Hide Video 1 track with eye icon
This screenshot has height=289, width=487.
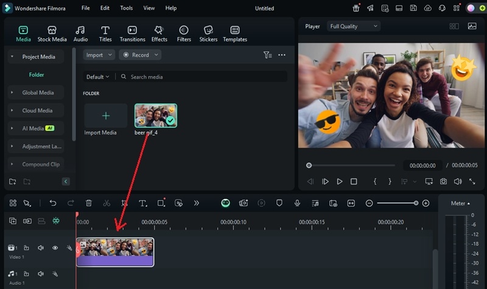coord(55,248)
